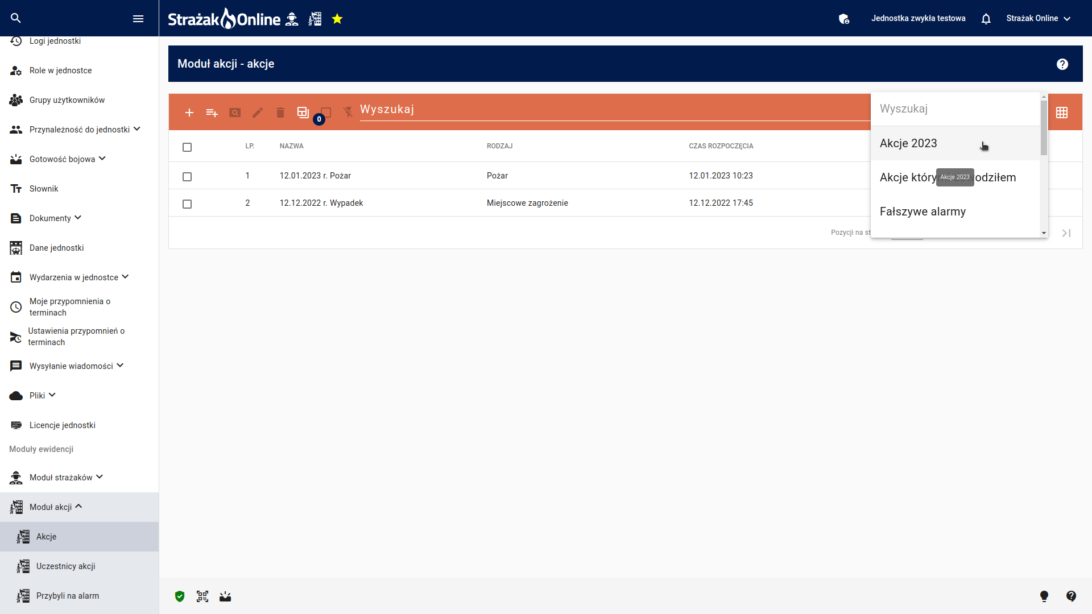Check the row 12.12.2022 r. Wypadek
The width and height of the screenshot is (1092, 614).
click(x=187, y=204)
